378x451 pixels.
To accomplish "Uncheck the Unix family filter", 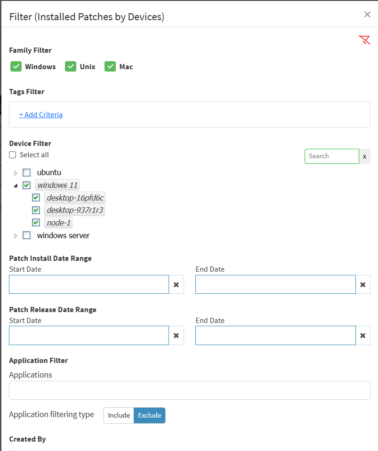I will click(71, 66).
